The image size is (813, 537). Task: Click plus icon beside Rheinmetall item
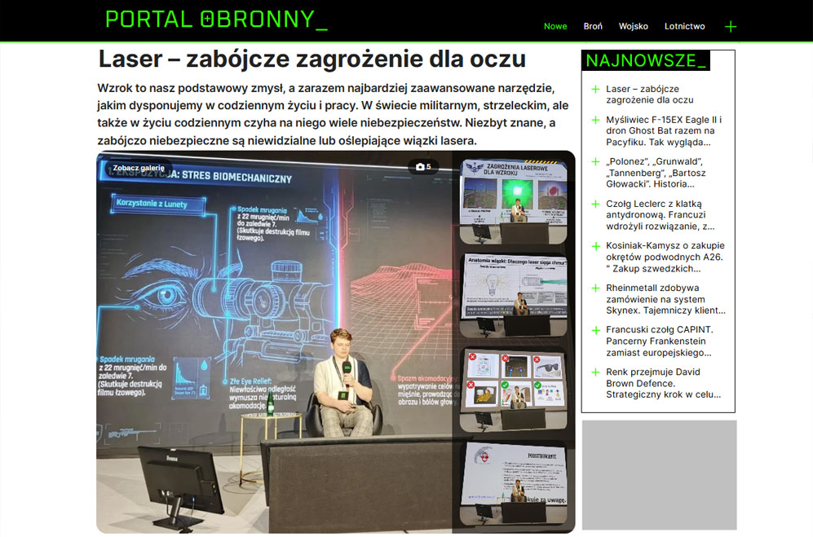pos(596,288)
